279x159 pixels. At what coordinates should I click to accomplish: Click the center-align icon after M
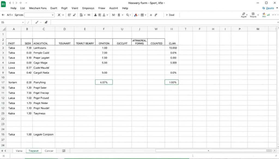click(119, 15)
